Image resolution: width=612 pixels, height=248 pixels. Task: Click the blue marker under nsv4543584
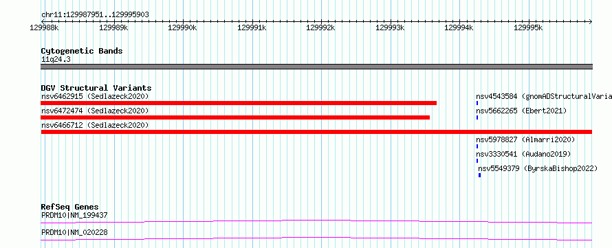coord(477,103)
